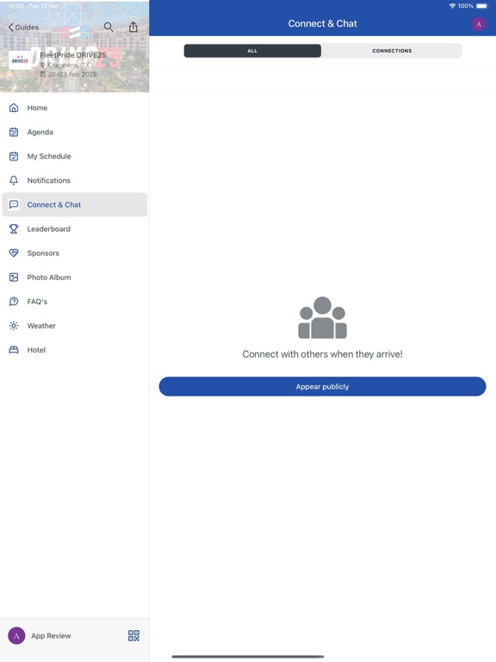This screenshot has width=496, height=662.
Task: Check the Wi-Fi icon in status bar
Action: 452,6
